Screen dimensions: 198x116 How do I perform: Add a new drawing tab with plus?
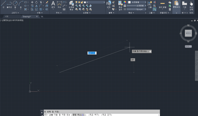[x=42, y=17]
